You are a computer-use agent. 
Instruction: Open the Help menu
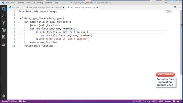56,3
